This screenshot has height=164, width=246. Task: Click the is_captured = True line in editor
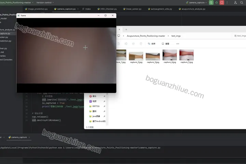click(x=53, y=103)
